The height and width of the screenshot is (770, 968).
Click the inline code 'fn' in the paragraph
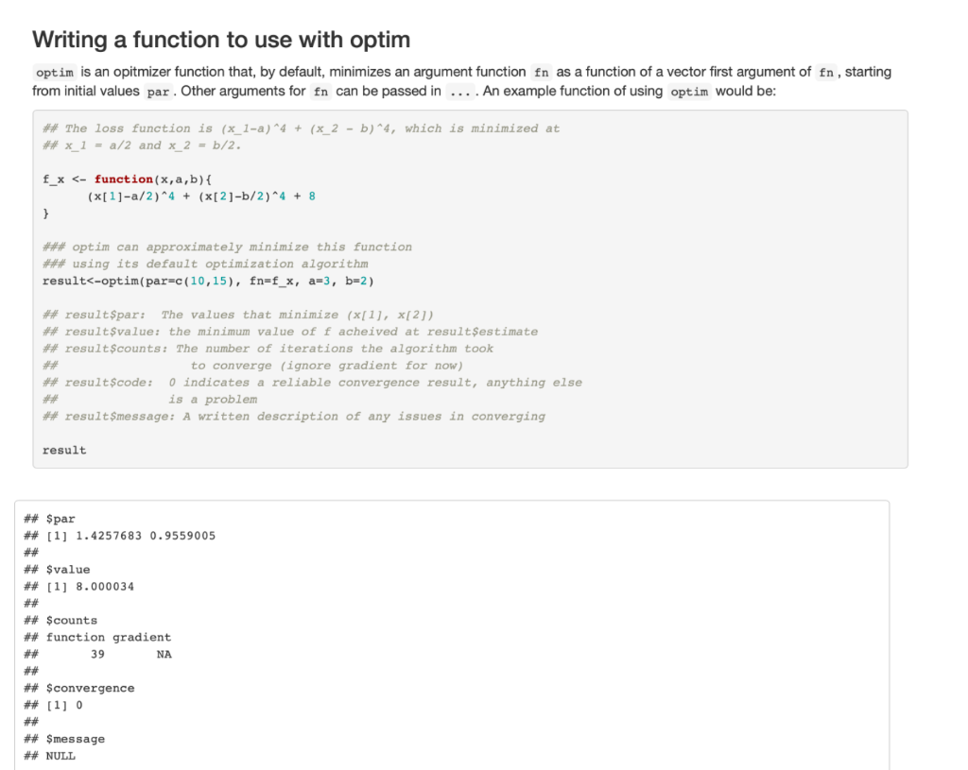(541, 72)
